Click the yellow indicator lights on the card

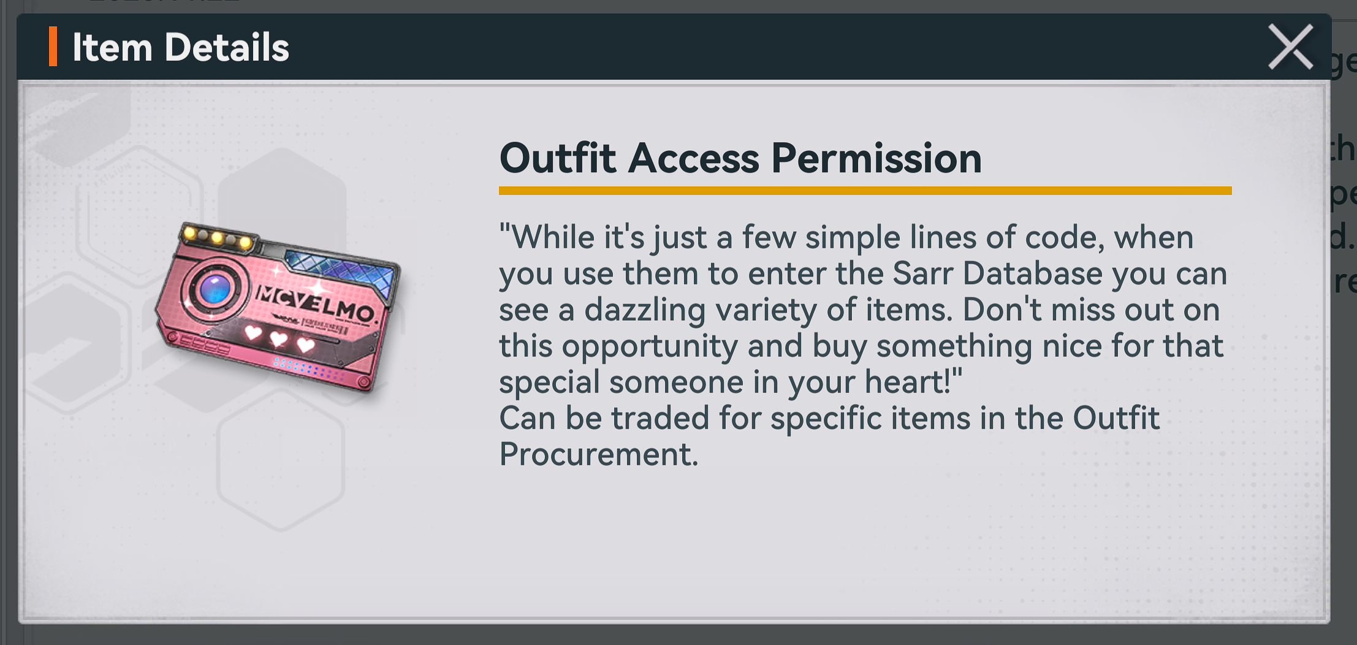(217, 238)
